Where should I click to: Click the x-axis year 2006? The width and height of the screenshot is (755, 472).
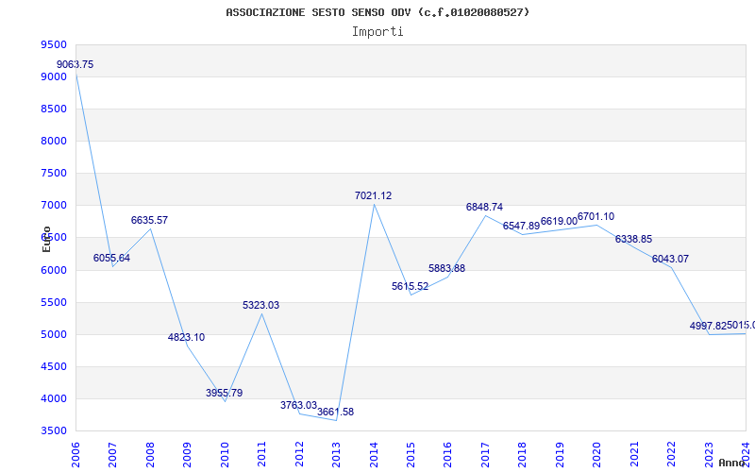click(x=75, y=455)
